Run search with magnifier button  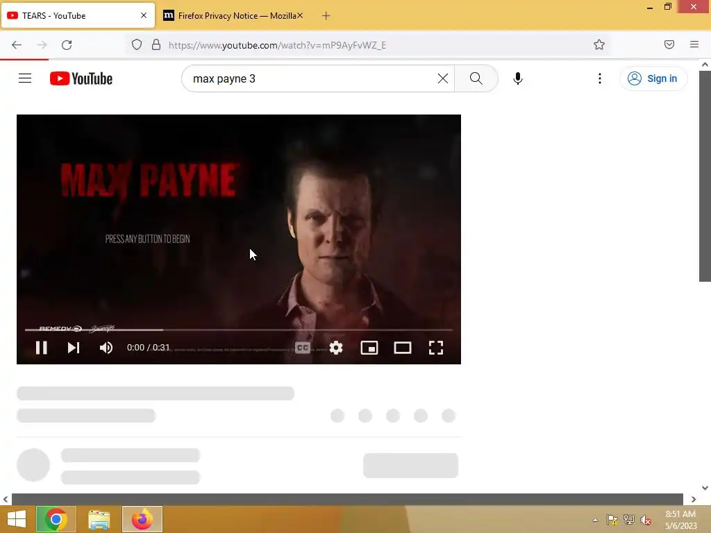coord(476,78)
